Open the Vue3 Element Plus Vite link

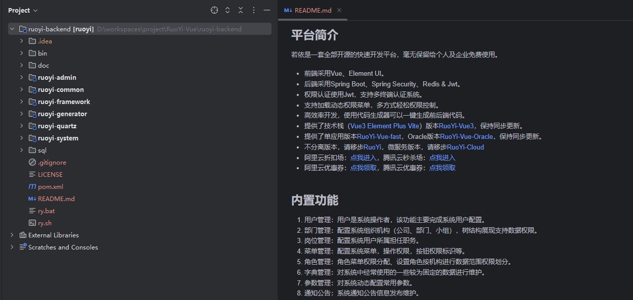tap(385, 126)
